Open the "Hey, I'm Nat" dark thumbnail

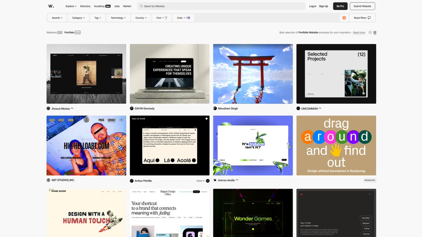[x=336, y=213]
